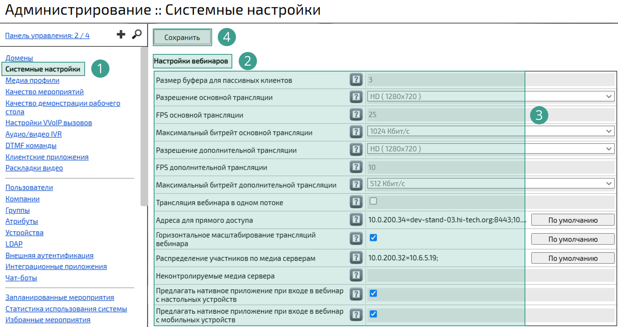Open help for Трансляция вебинара в одном потоке

[x=356, y=202]
